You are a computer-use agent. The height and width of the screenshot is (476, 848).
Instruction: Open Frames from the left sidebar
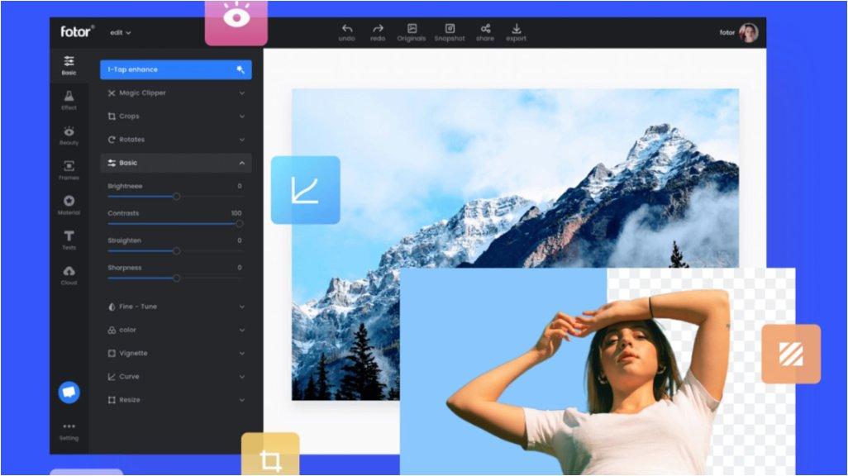point(69,169)
